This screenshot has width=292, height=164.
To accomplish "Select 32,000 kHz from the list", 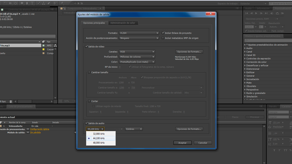I will 101,134.
